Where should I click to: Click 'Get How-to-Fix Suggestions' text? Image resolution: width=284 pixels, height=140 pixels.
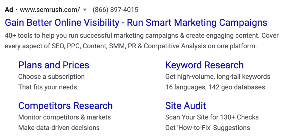tap(208, 128)
